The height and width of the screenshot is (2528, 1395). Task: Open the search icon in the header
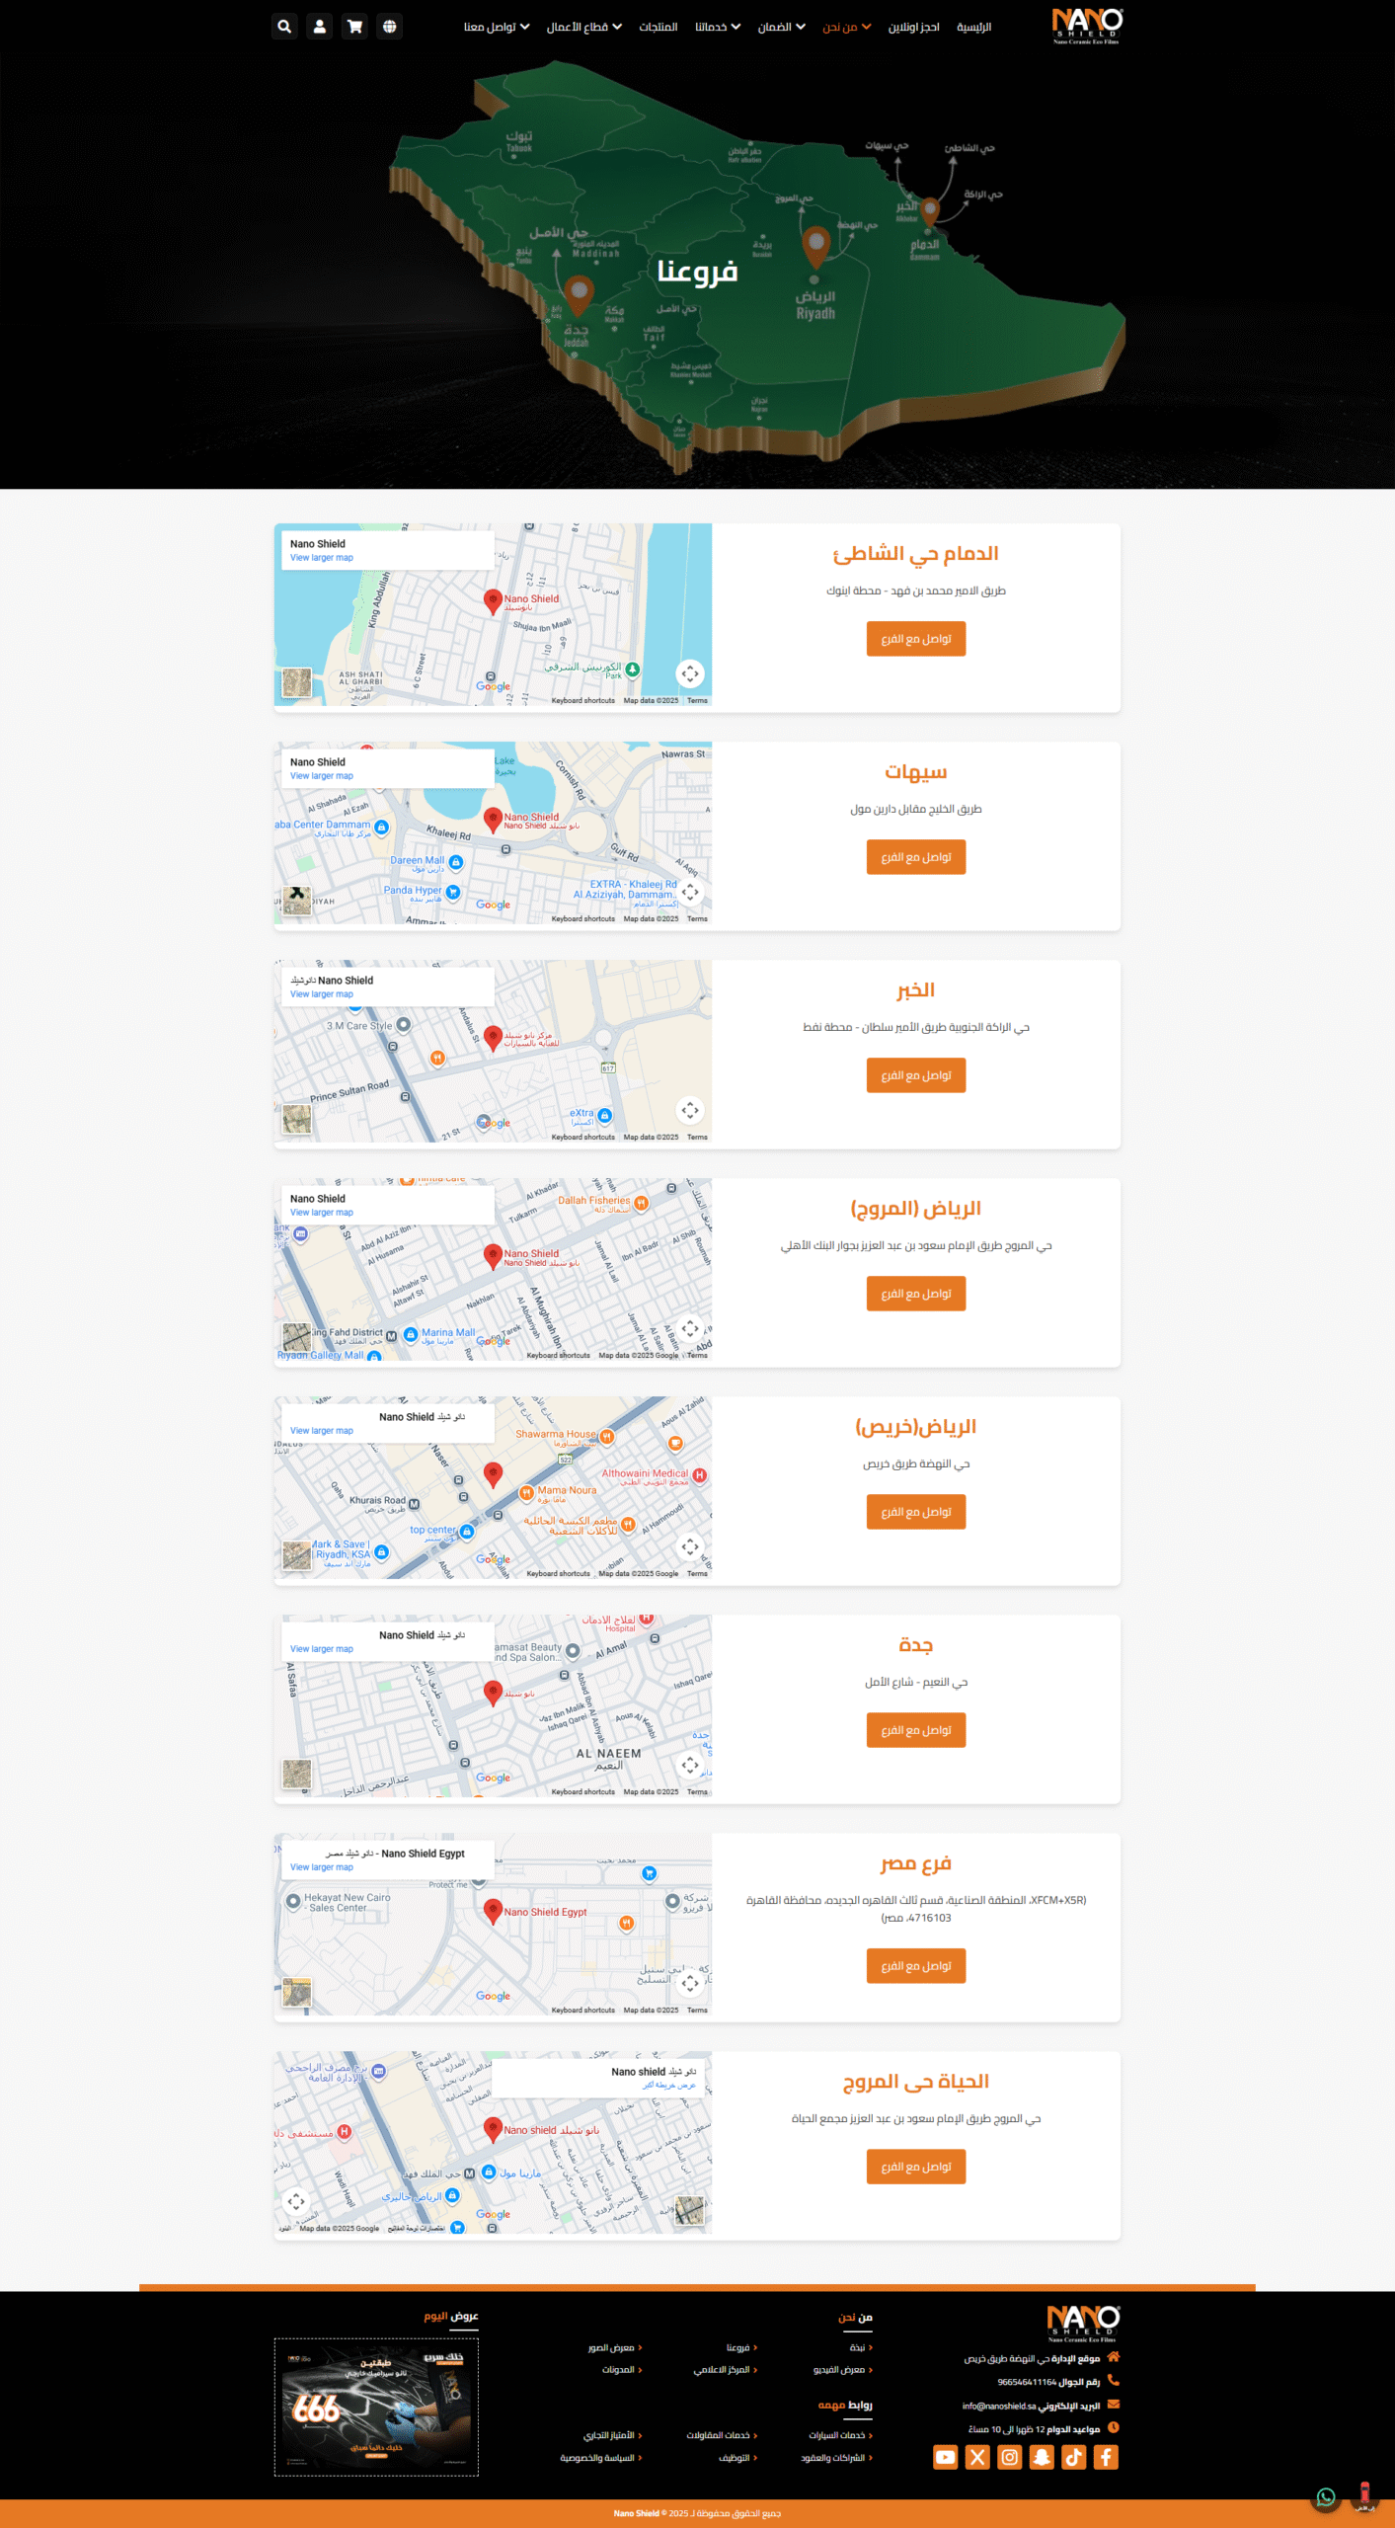pyautogui.click(x=284, y=27)
